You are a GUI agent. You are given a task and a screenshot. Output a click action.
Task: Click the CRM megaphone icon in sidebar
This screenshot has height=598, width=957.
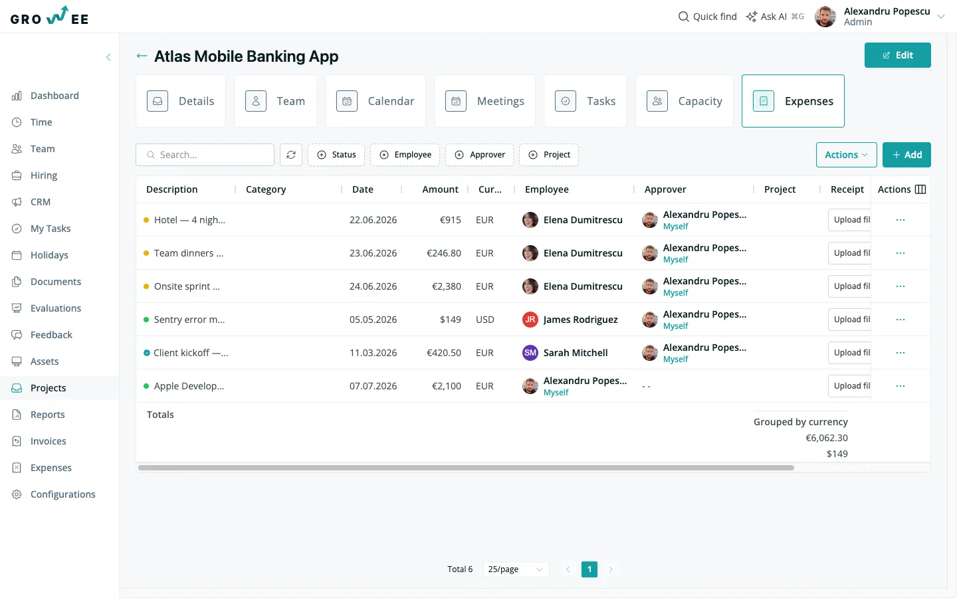click(x=17, y=202)
